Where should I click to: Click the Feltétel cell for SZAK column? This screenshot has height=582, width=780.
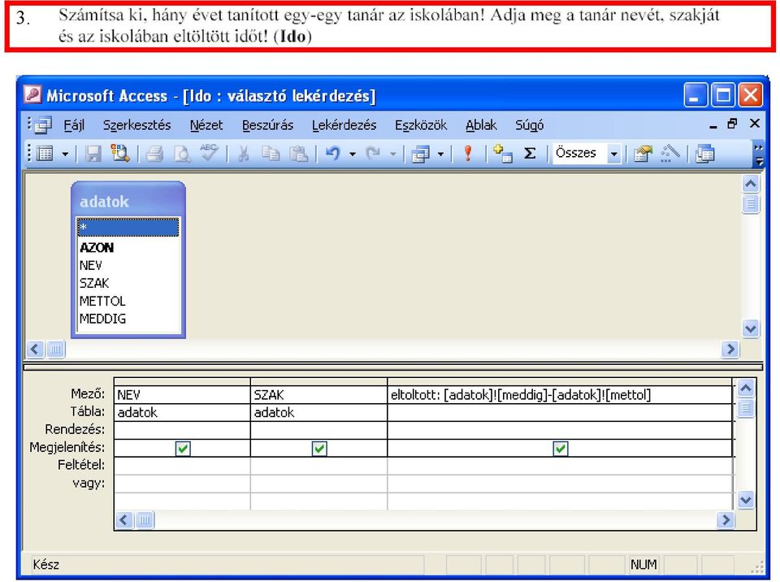click(x=318, y=466)
